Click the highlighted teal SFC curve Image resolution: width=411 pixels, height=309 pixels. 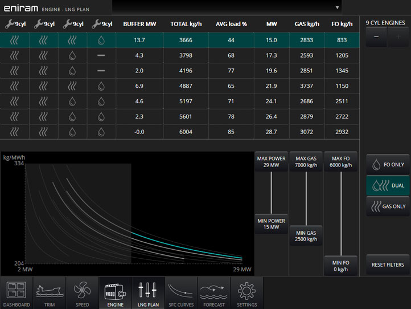coord(187,246)
